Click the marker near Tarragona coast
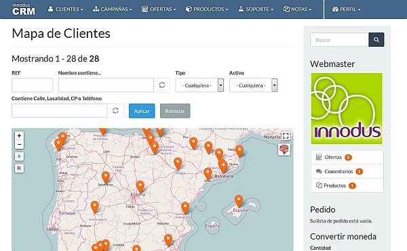The width and height of the screenshot is (407, 251). [x=208, y=174]
